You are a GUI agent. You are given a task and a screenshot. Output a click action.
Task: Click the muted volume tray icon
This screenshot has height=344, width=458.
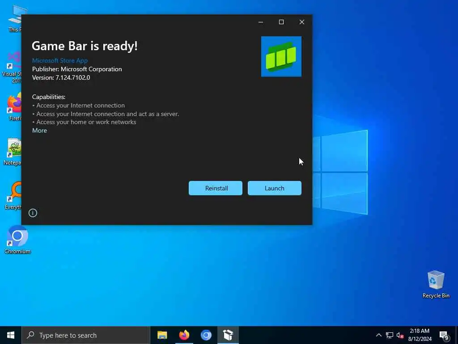click(400, 335)
